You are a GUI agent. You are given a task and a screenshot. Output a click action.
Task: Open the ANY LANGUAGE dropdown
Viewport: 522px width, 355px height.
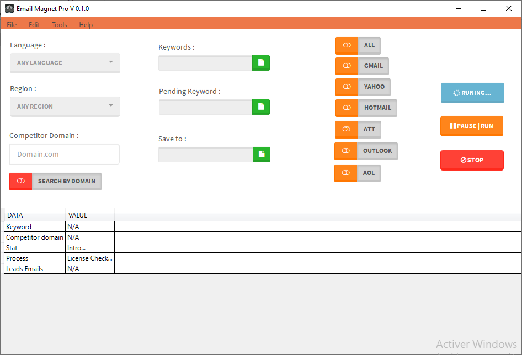(65, 63)
